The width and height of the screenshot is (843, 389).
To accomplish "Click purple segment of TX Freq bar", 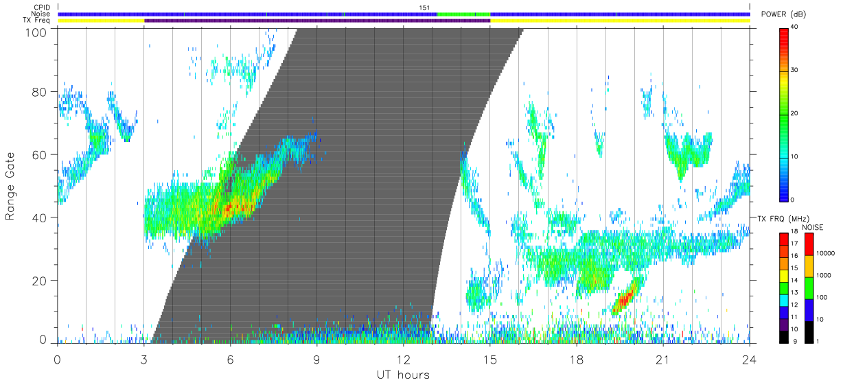I will [317, 21].
